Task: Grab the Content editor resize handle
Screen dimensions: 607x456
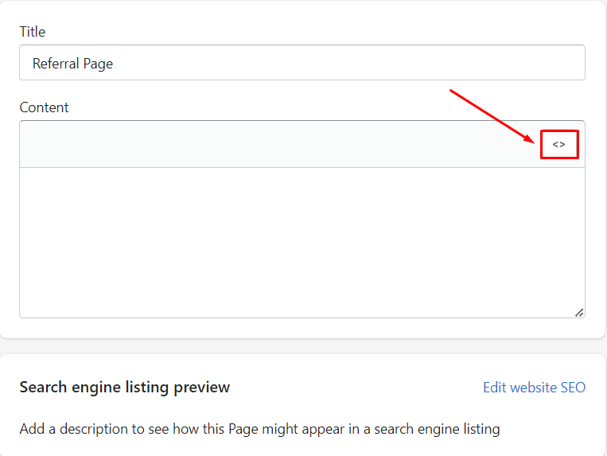Action: (579, 312)
